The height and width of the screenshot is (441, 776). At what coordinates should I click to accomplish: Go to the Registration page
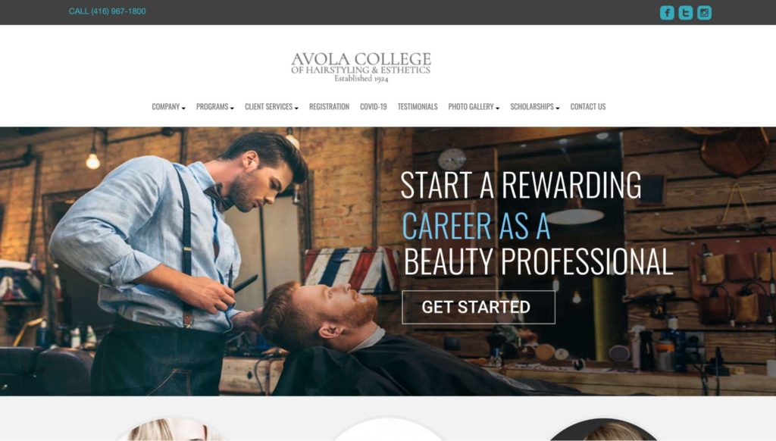[x=329, y=106]
